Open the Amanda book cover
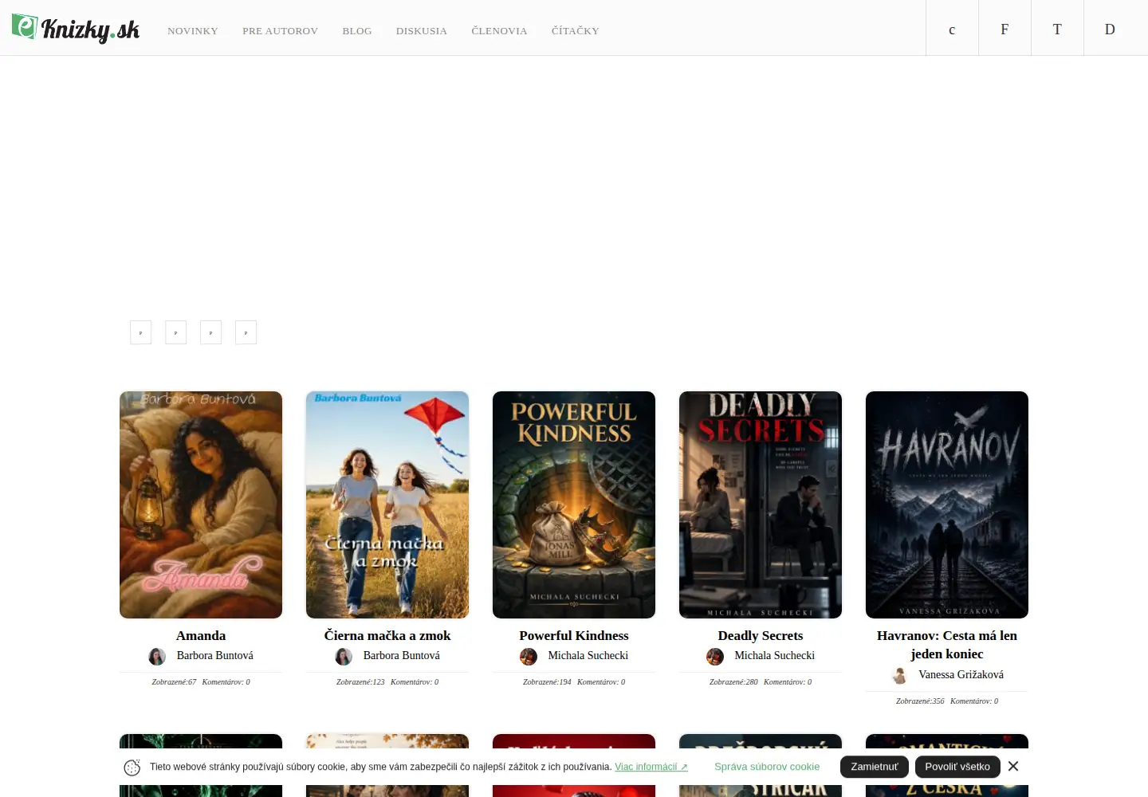The width and height of the screenshot is (1148, 797). click(x=201, y=505)
